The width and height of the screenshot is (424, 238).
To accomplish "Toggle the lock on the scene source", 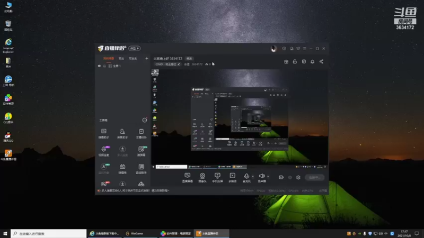I will coord(104,66).
